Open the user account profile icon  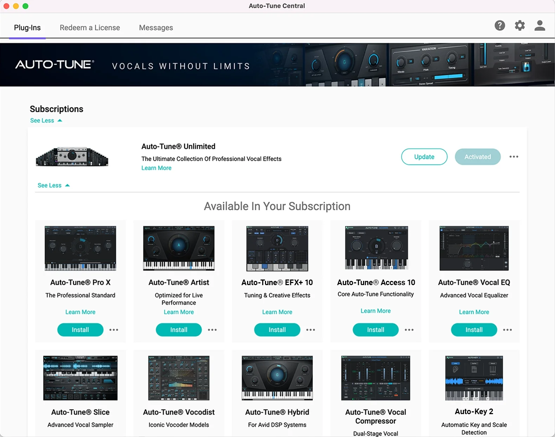[x=540, y=25]
